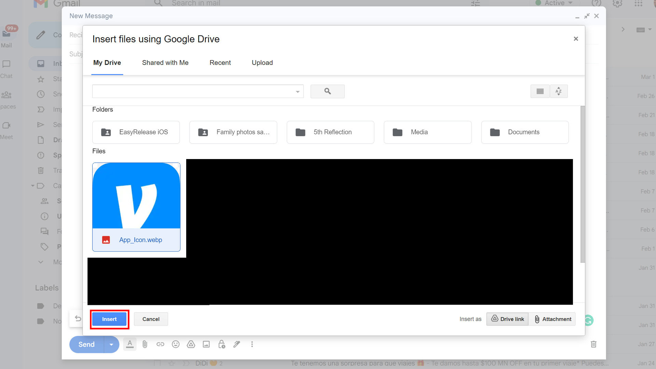The image size is (656, 369).
Task: Expand the search box dropdown arrow
Action: (x=298, y=91)
